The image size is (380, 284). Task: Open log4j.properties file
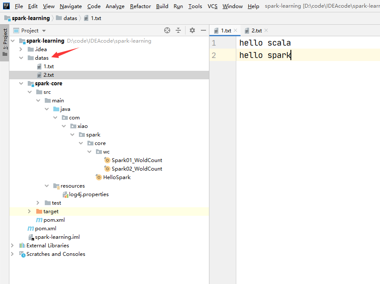coord(89,194)
